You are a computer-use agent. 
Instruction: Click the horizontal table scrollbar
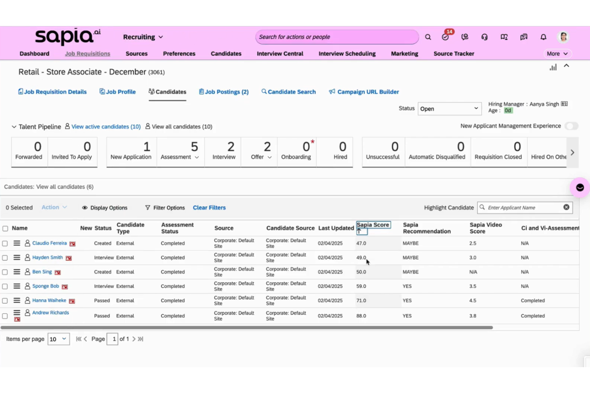(247, 328)
